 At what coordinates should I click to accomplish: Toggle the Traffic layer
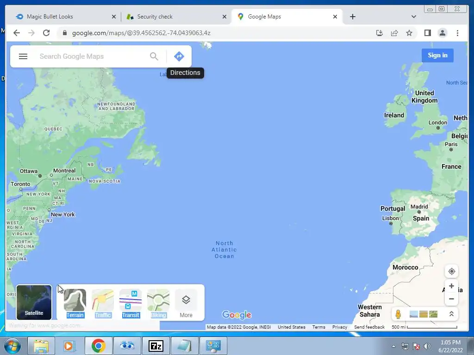103,304
